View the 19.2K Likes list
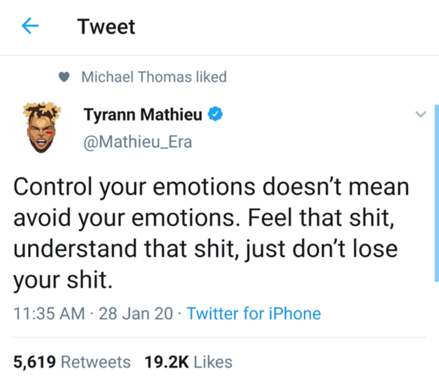The width and height of the screenshot is (439, 384). (188, 362)
